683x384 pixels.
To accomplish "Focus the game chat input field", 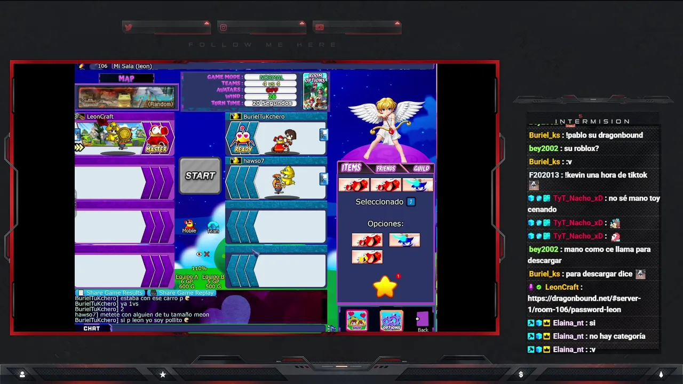I will coord(219,329).
